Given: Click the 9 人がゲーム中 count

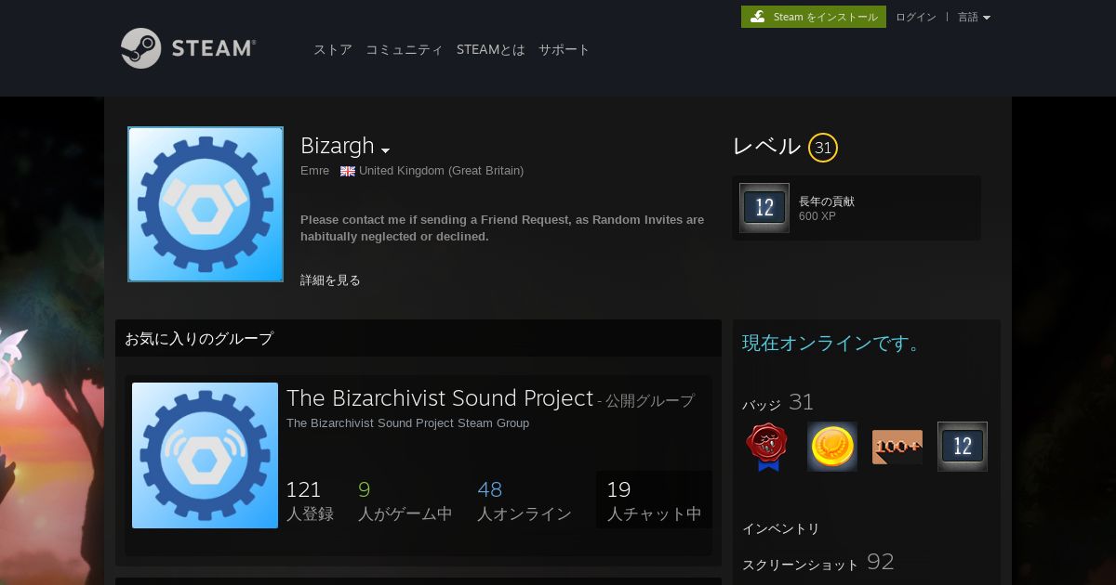Looking at the screenshot, I should 405,500.
